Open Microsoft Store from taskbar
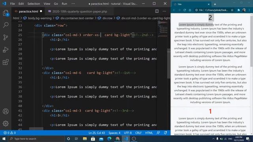Screen dimensions: 253x142 (x=93, y=138)
